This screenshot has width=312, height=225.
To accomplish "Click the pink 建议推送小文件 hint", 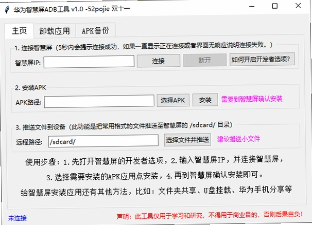I will click(x=238, y=139).
